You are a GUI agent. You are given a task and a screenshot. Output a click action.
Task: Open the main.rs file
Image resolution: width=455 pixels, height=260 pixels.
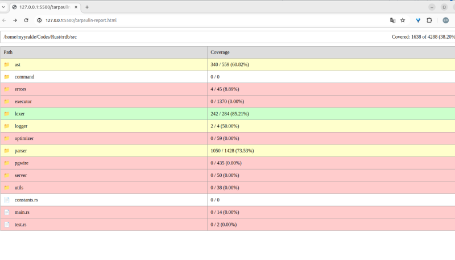click(22, 212)
